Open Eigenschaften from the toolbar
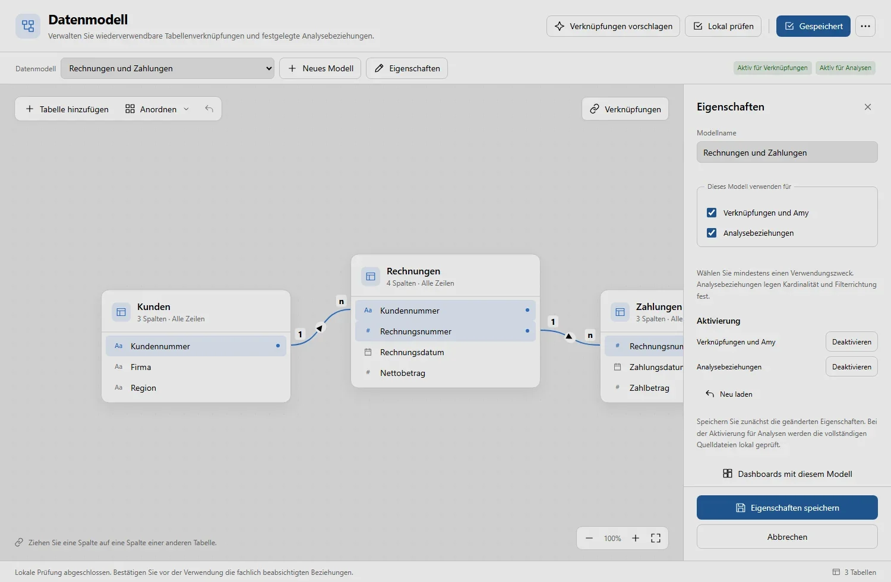Viewport: 891px width, 582px height. pyautogui.click(x=407, y=68)
